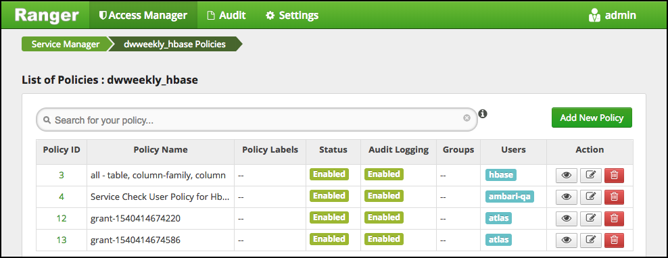Click the Groups column header
This screenshot has height=258, width=668.
[458, 150]
